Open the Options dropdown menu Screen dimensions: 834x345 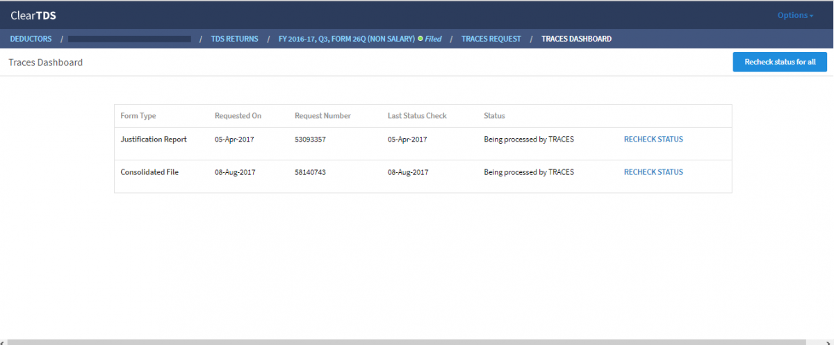pos(795,15)
